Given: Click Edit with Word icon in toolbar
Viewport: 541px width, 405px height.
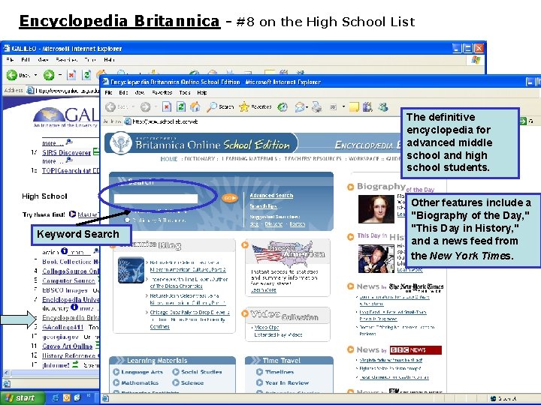Looking at the screenshot, I should pos(333,107).
